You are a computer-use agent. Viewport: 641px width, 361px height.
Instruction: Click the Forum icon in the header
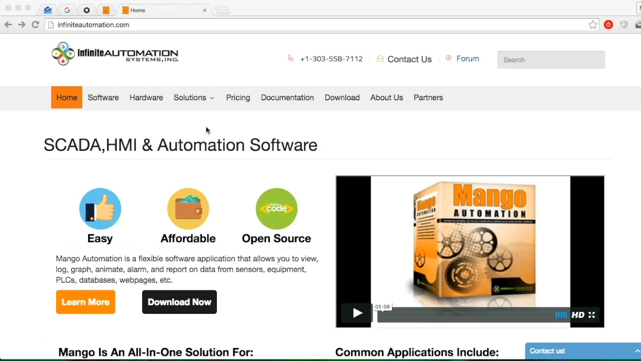coord(449,58)
